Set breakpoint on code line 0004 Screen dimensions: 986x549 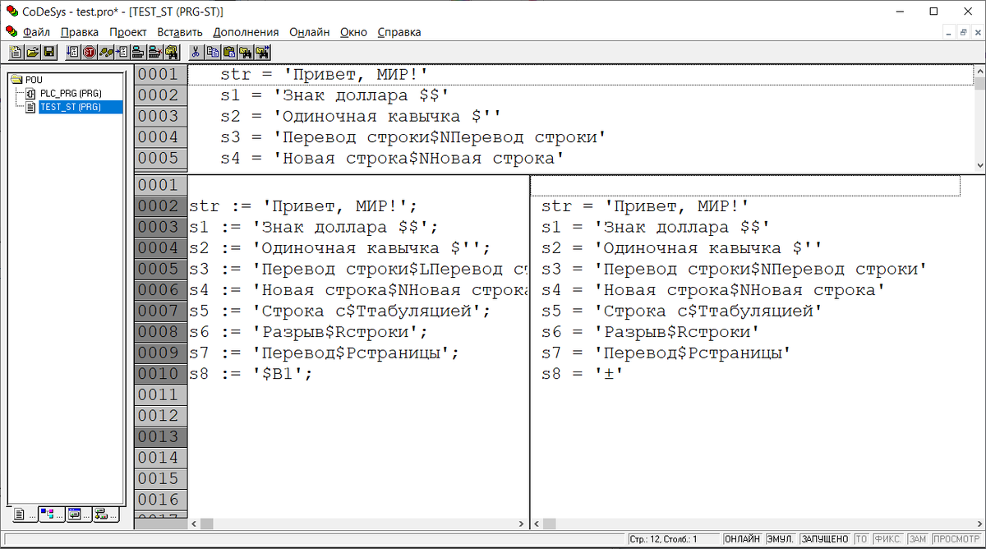click(x=161, y=247)
